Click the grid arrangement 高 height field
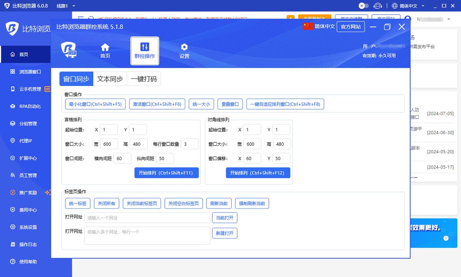 click(x=139, y=144)
